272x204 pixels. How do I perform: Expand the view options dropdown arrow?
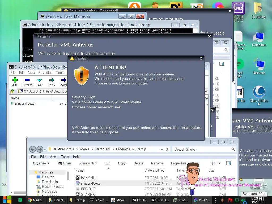click(219, 163)
